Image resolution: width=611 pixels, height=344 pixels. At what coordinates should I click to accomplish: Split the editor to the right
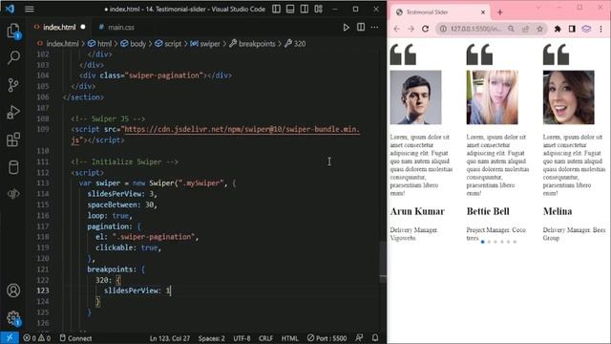(x=361, y=27)
